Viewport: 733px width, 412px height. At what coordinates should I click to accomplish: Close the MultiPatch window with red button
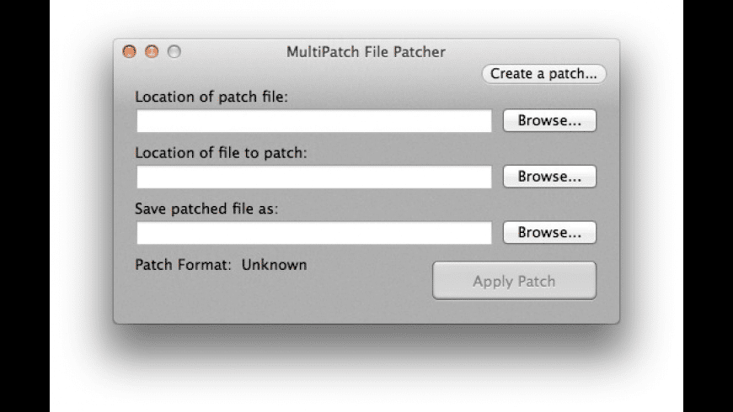tap(130, 51)
